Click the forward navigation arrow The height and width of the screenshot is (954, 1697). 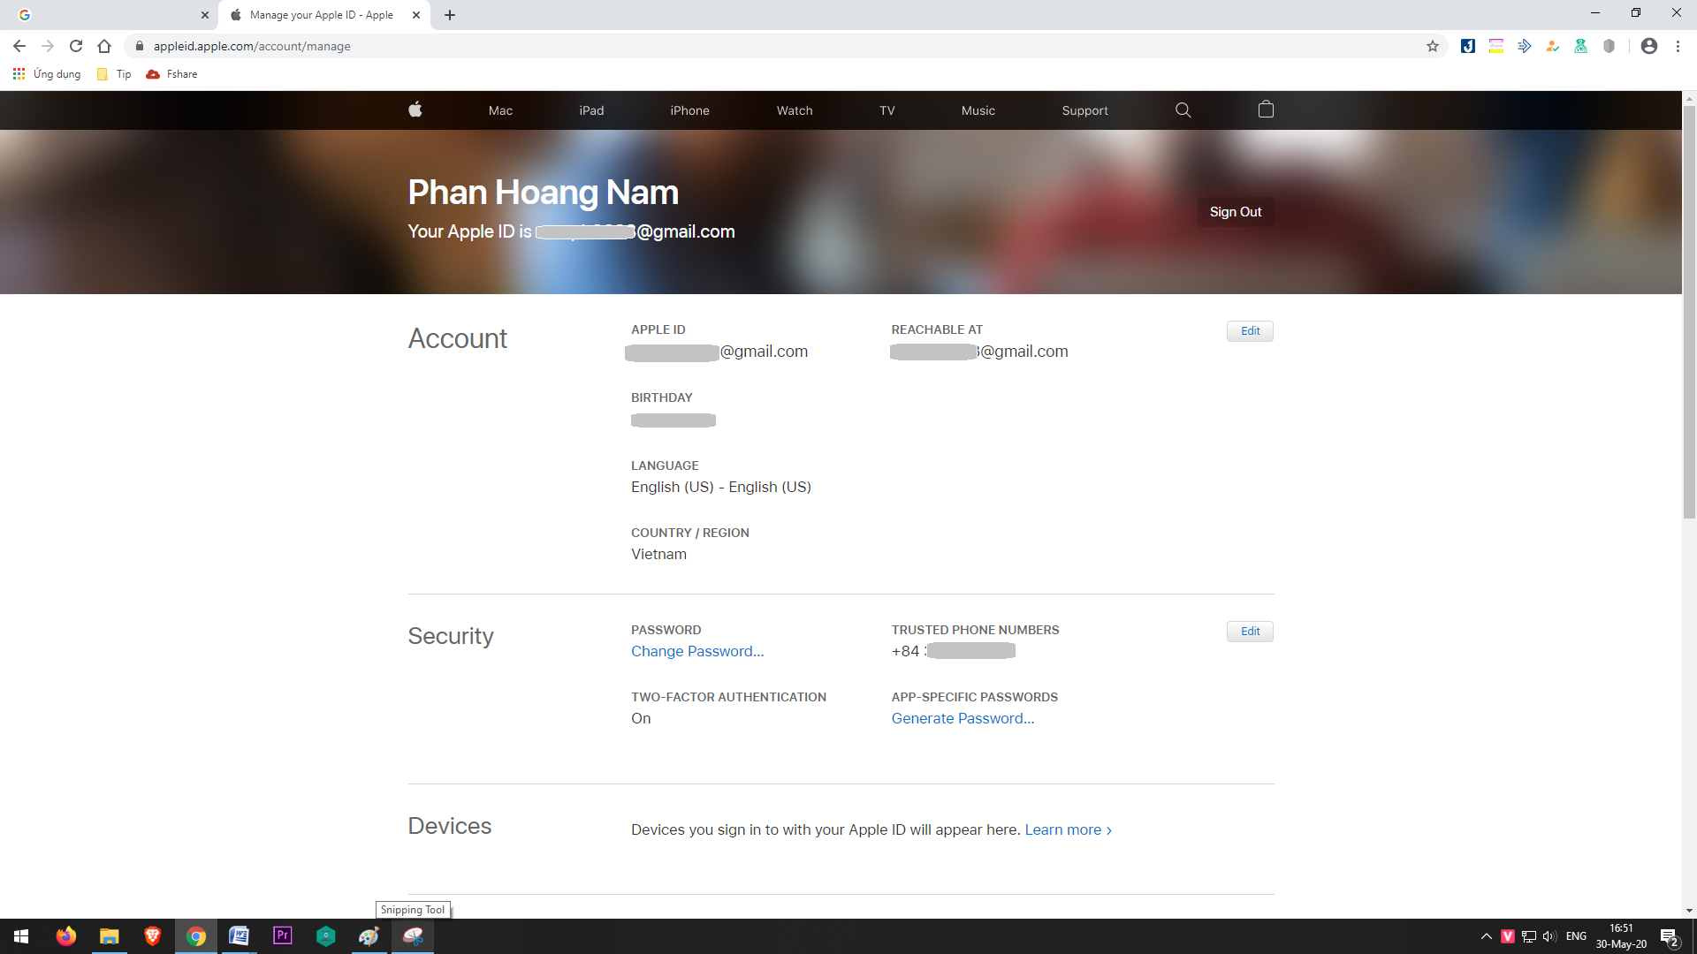point(48,46)
